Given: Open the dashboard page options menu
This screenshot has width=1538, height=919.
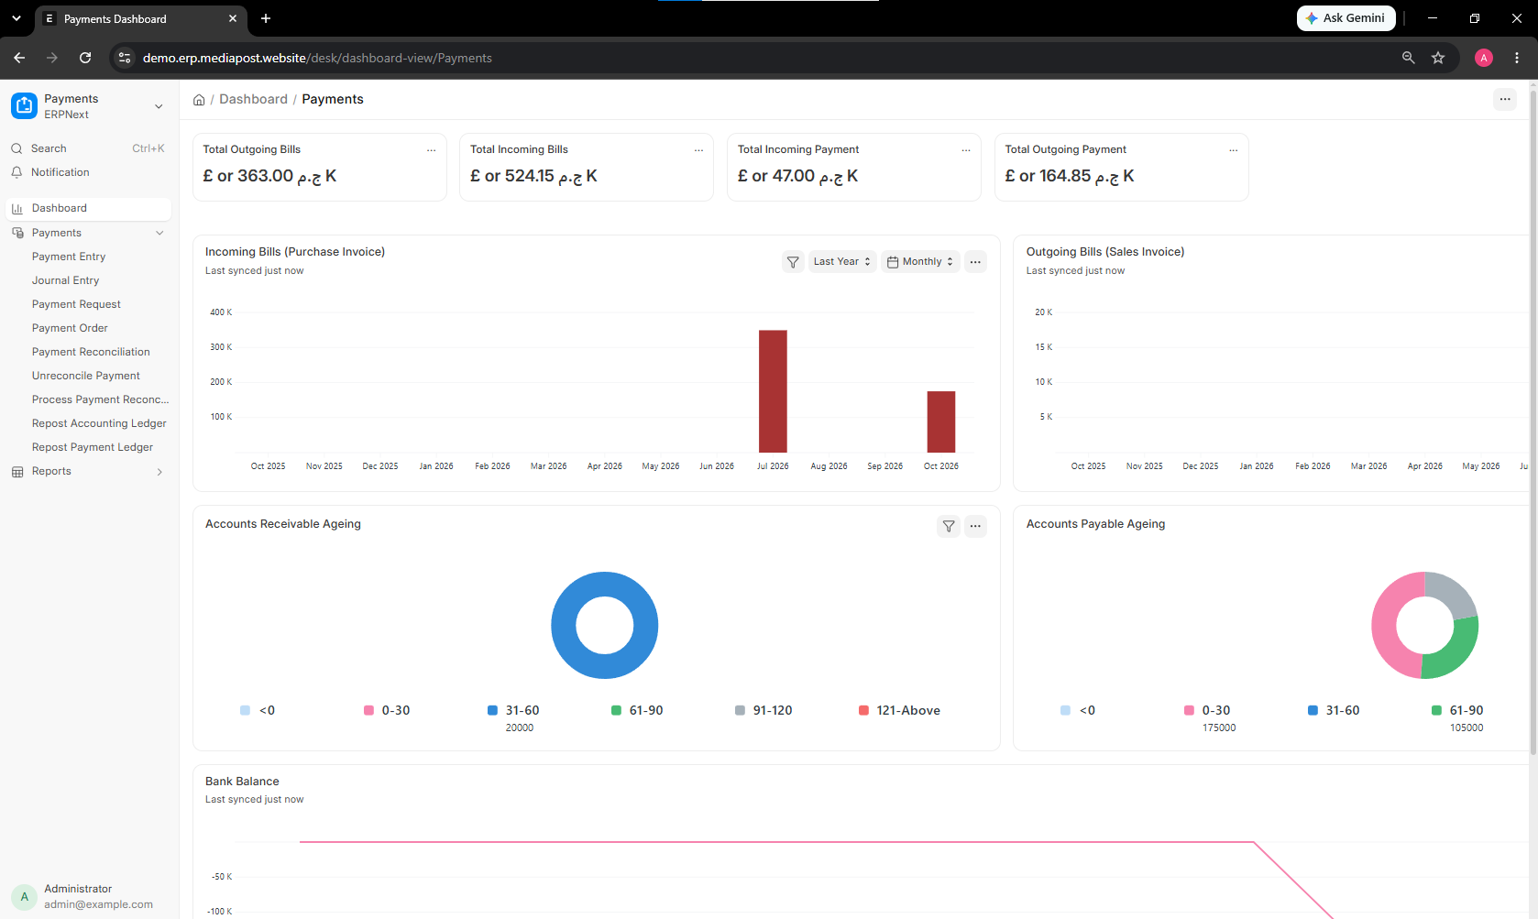Looking at the screenshot, I should pos(1505,99).
